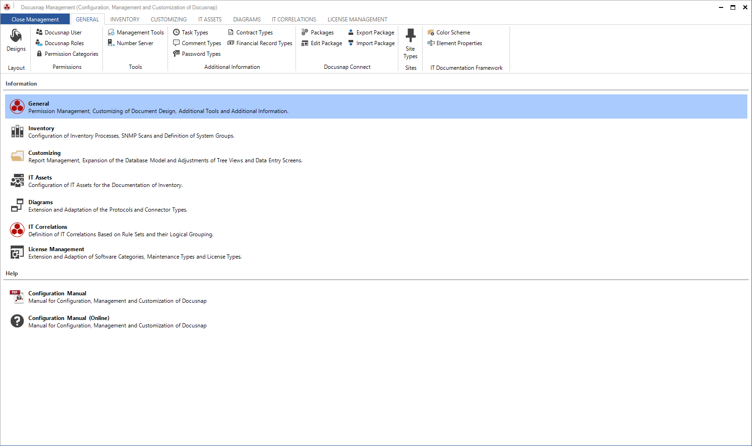Image resolution: width=752 pixels, height=446 pixels.
Task: Click Export Package
Action: click(x=371, y=33)
